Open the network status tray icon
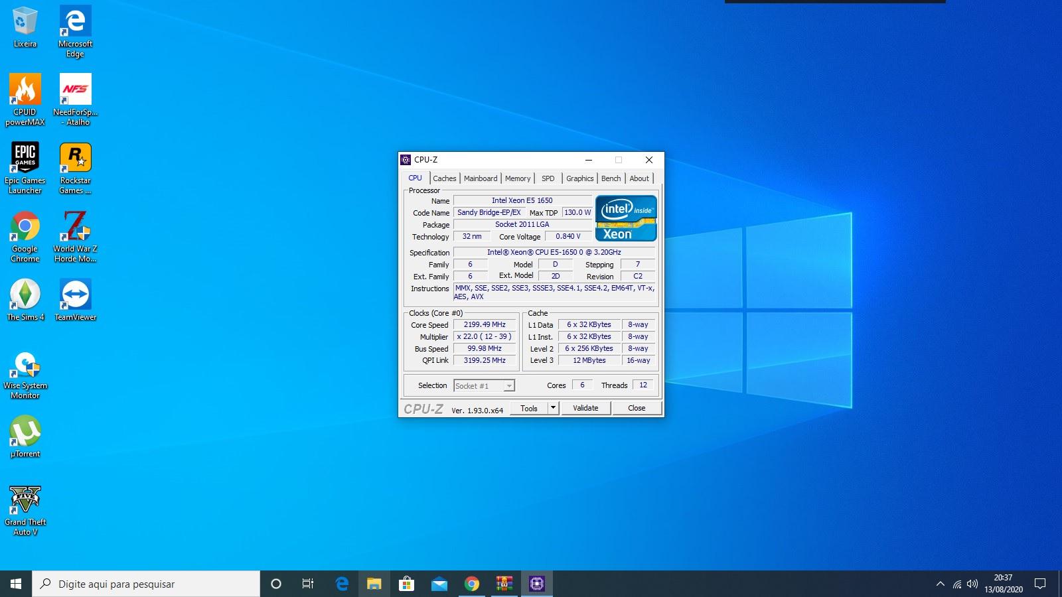The height and width of the screenshot is (597, 1062). (x=956, y=584)
